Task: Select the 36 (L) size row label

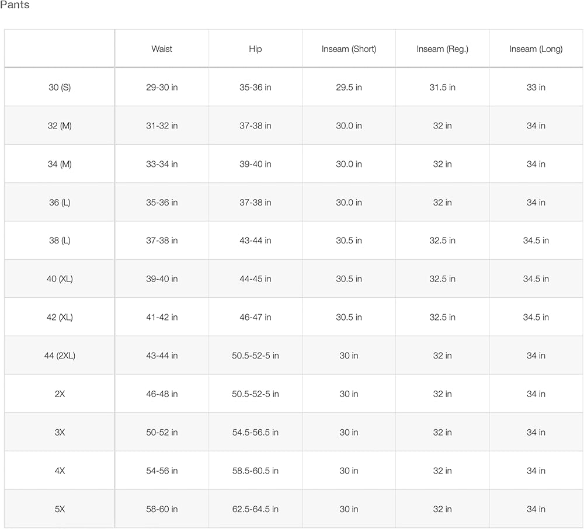Action: pos(60,203)
